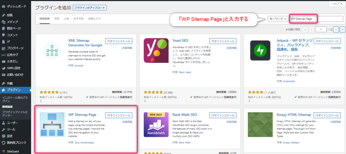346x154 pixels.
Task: Open 詳細情報 for WP Sitemap Page
Action: pyautogui.click(x=127, y=122)
